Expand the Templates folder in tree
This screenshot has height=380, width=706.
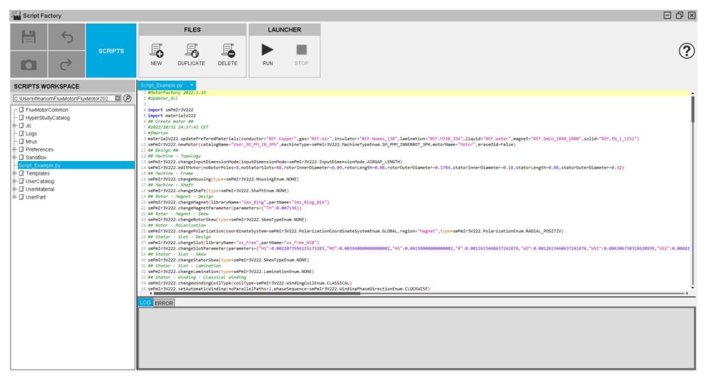(14, 173)
